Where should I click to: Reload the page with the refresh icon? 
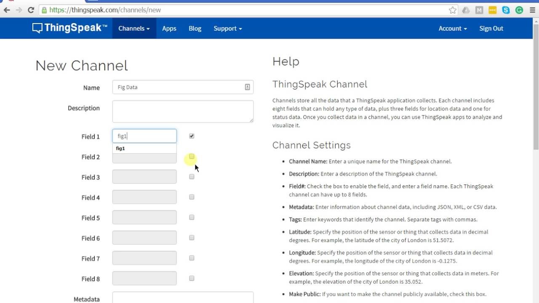coord(31,10)
